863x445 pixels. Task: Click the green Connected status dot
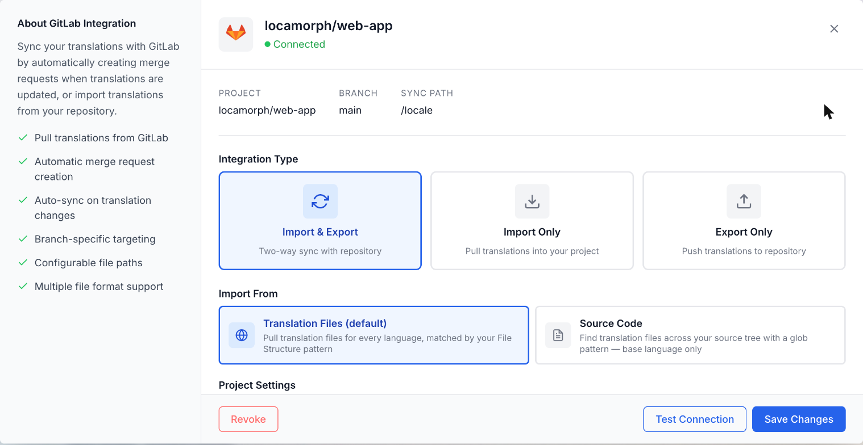[267, 44]
